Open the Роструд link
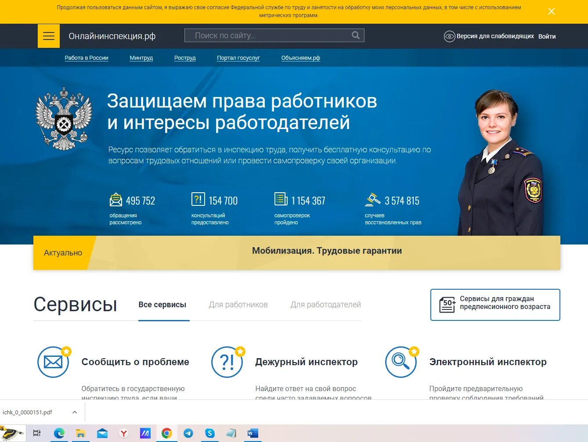The image size is (588, 442). click(185, 58)
